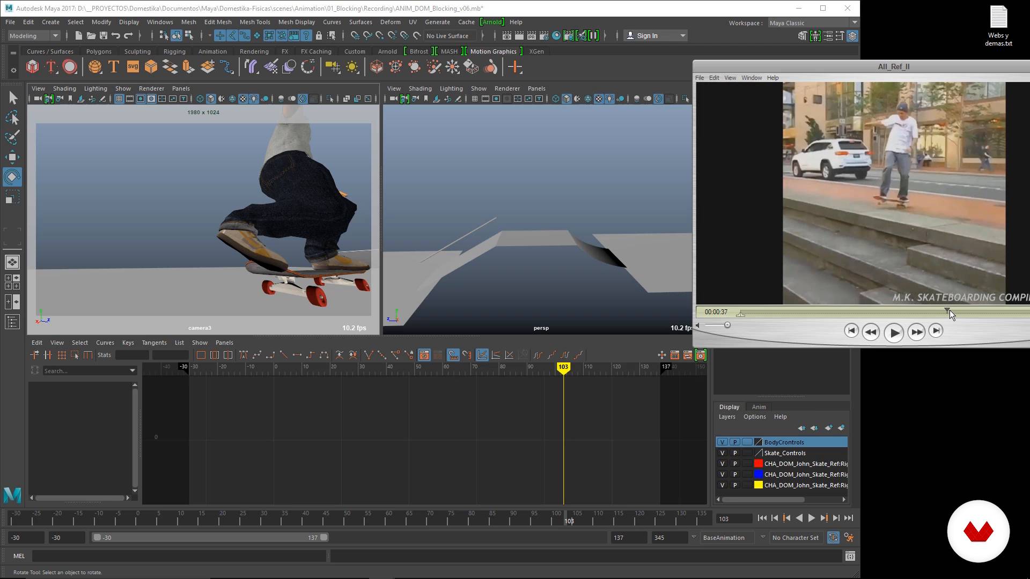Screen dimensions: 1030x579
Task: Open the shelf menu lines icon
Action: [x=13, y=53]
